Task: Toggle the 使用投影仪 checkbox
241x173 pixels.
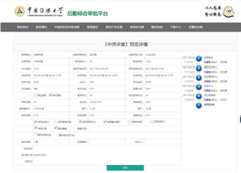Action: point(152,122)
